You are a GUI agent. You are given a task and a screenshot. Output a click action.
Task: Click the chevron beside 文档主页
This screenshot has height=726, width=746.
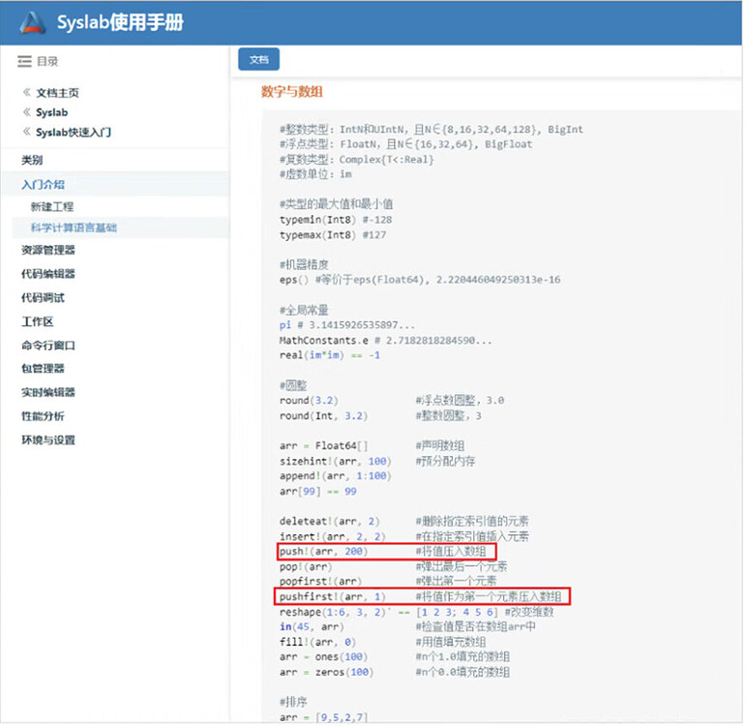[x=27, y=92]
